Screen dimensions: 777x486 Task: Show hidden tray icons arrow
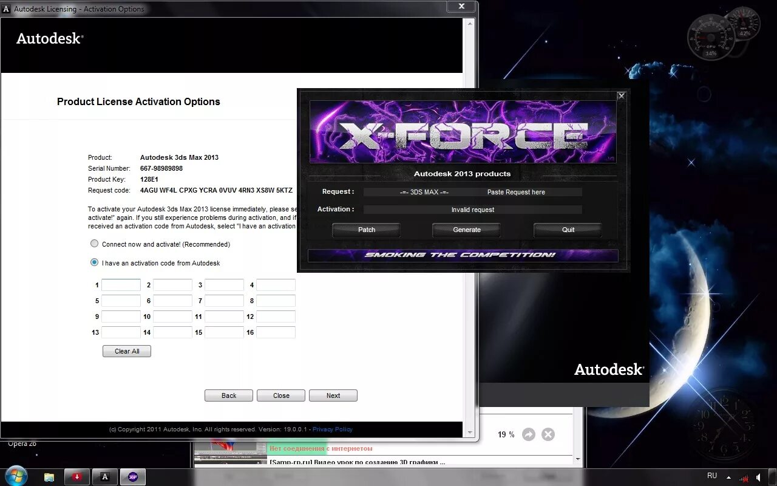pos(729,477)
